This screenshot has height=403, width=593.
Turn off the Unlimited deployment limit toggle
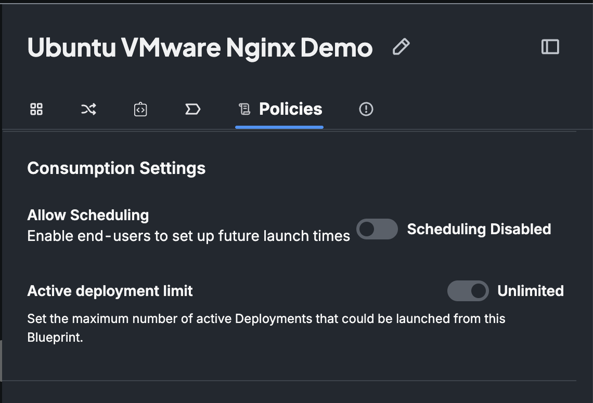point(468,291)
